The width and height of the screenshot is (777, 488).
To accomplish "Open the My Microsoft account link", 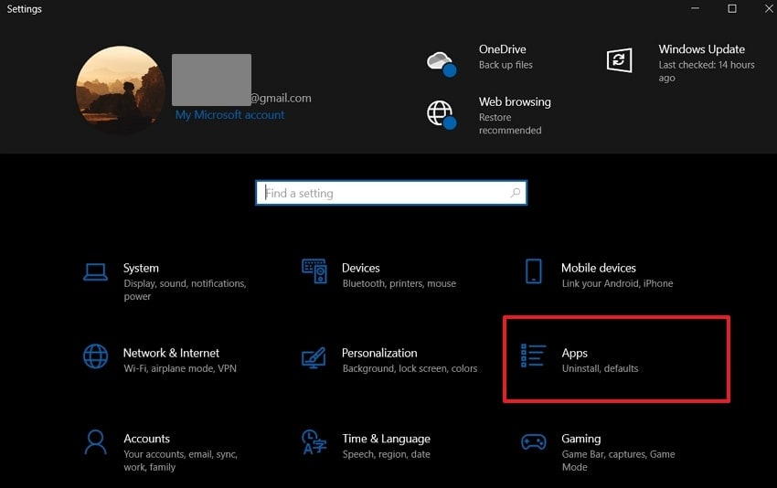I will click(230, 115).
